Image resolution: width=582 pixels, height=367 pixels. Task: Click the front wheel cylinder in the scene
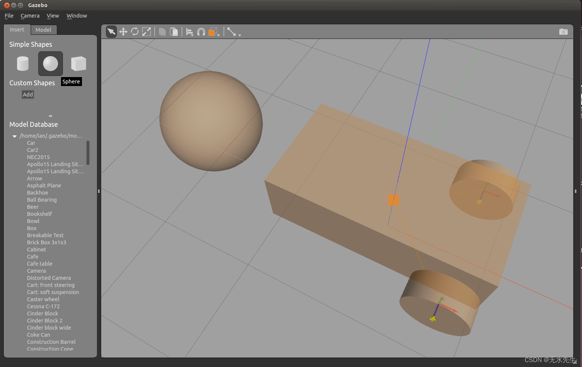440,303
